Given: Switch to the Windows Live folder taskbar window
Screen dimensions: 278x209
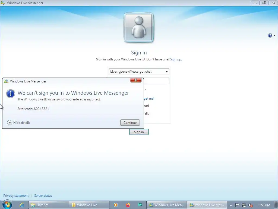Looking at the screenshot, I should tap(89, 205).
